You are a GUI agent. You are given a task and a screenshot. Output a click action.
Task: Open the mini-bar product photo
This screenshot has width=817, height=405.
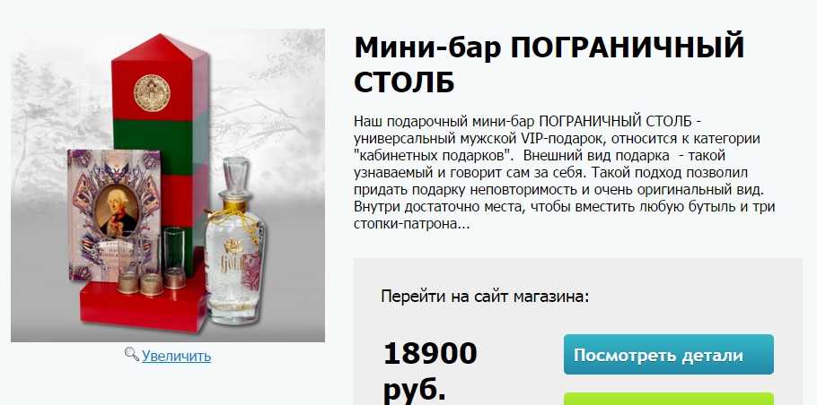pos(168,185)
